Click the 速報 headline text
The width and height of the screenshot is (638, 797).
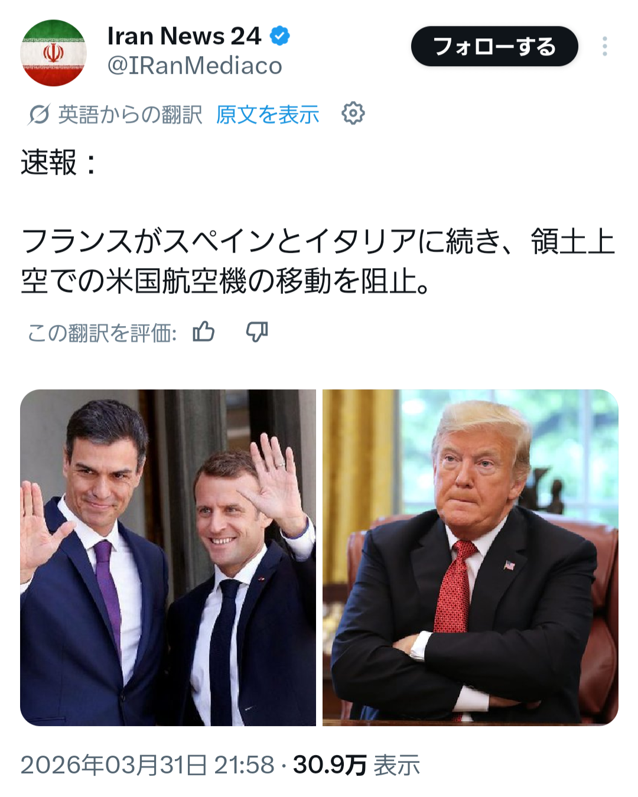[x=58, y=162]
